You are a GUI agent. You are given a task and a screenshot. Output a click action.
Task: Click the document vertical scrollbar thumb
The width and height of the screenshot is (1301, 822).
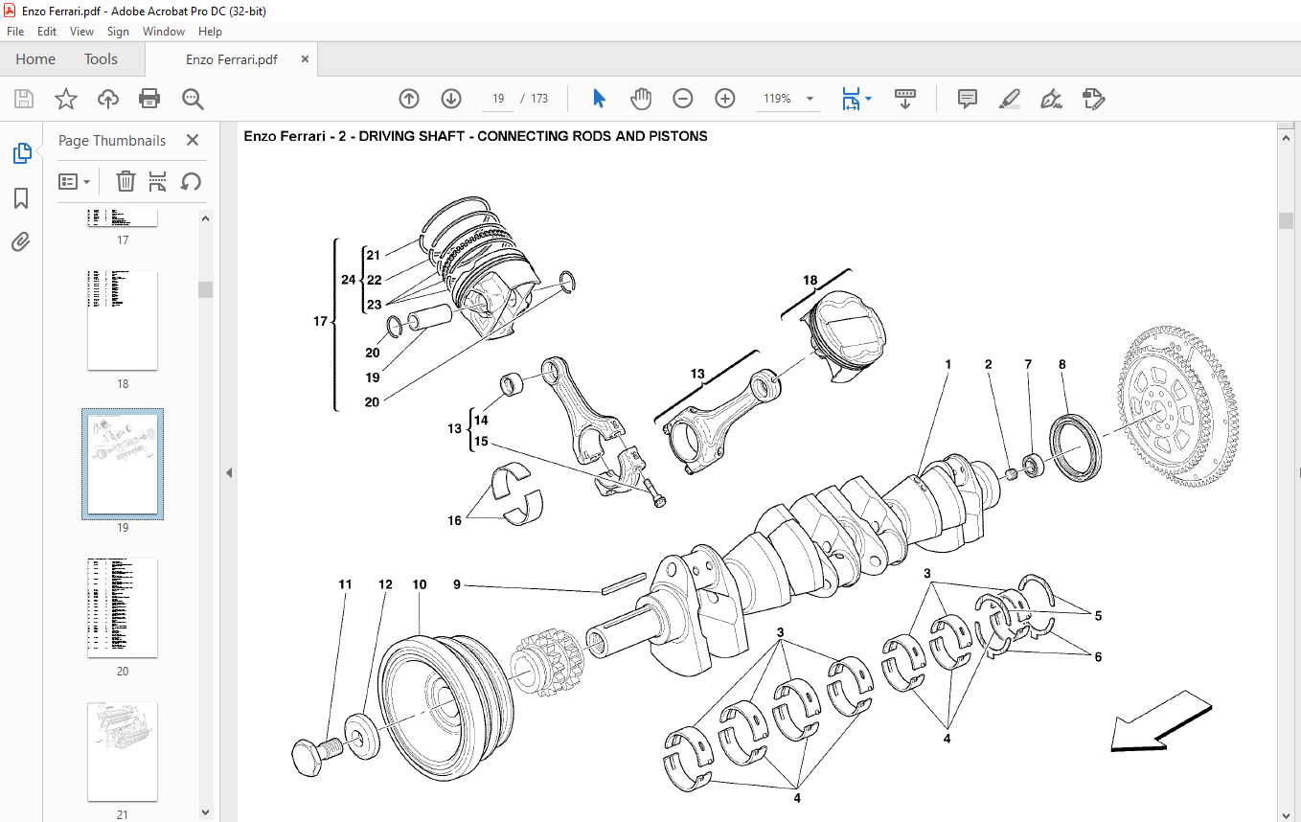1286,220
